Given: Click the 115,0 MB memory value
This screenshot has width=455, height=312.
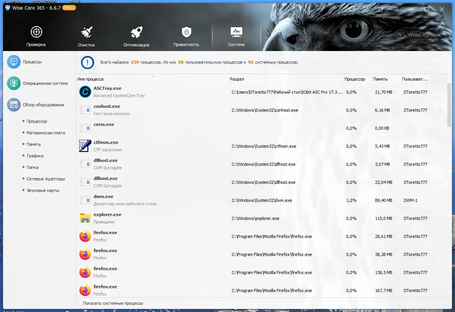Looking at the screenshot, I should (383, 218).
